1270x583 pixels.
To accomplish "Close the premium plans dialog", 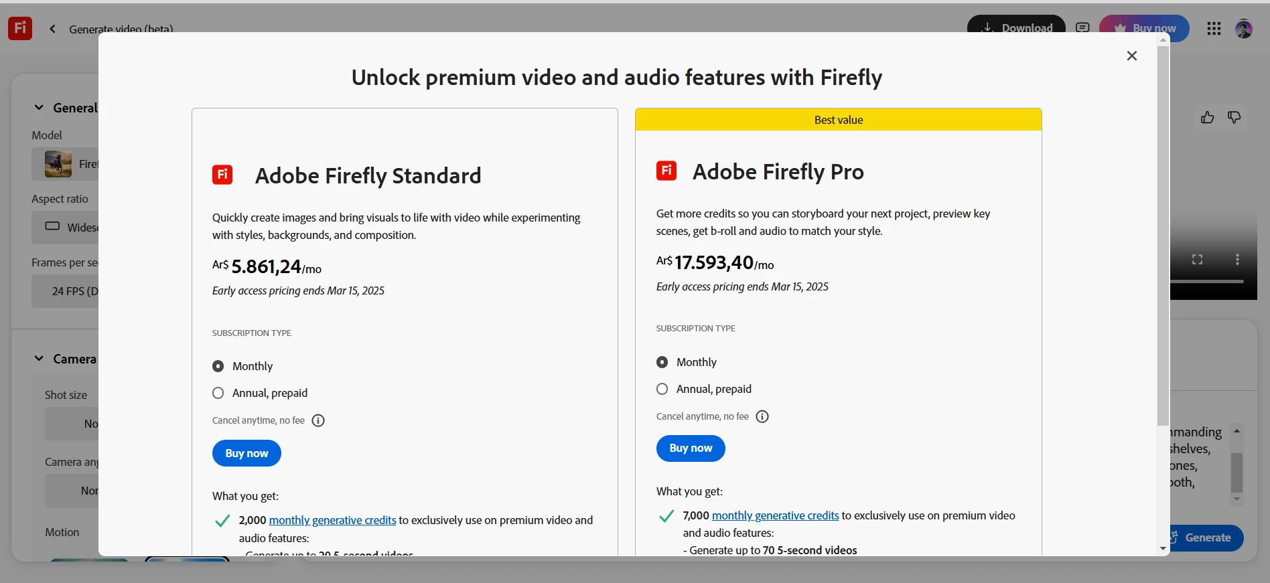I will 1132,56.
